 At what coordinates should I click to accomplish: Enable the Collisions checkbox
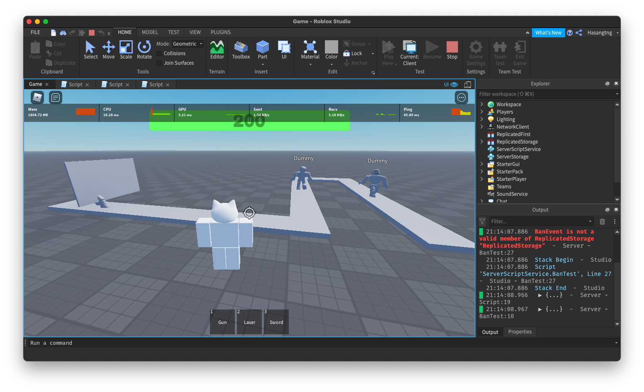click(x=159, y=54)
